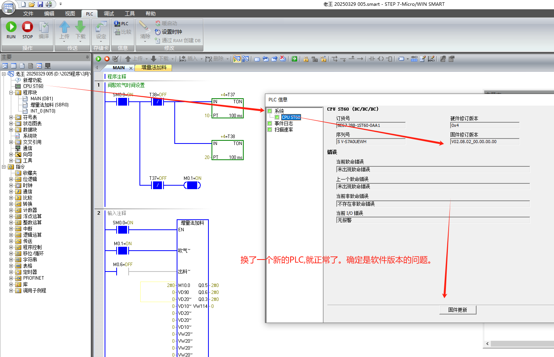
Task: Click the horizontal scrollbar left arrow
Action: coord(487,343)
